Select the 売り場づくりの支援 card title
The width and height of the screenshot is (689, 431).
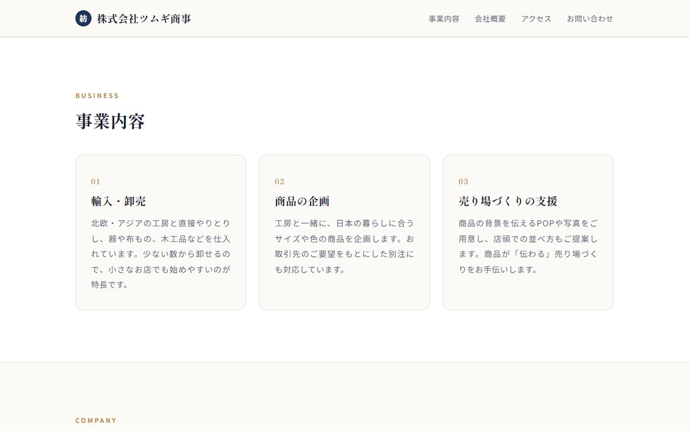[x=508, y=201]
